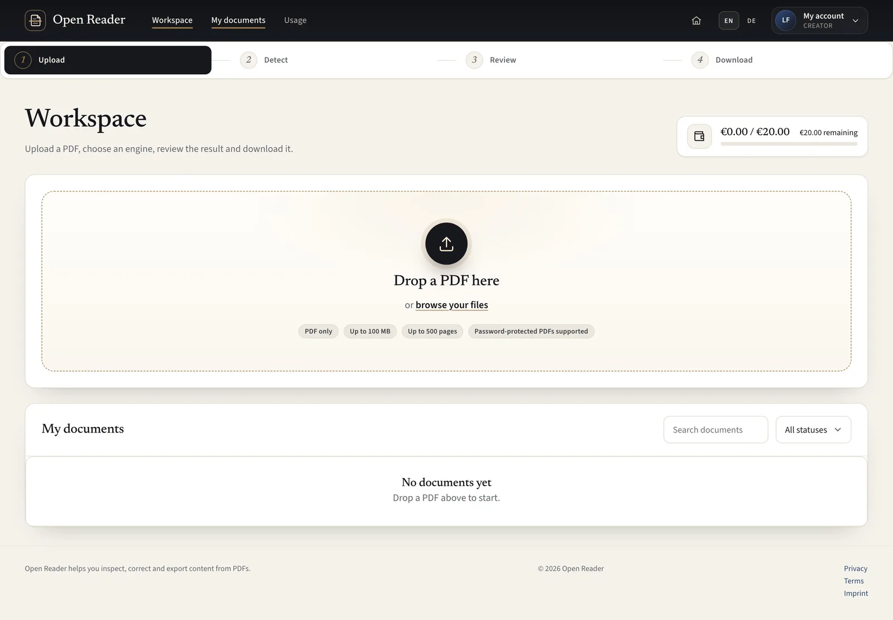893x620 pixels.
Task: Switch language to DE
Action: [751, 21]
